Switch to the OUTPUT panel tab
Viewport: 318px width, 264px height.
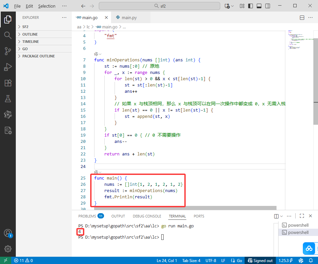coord(118,216)
